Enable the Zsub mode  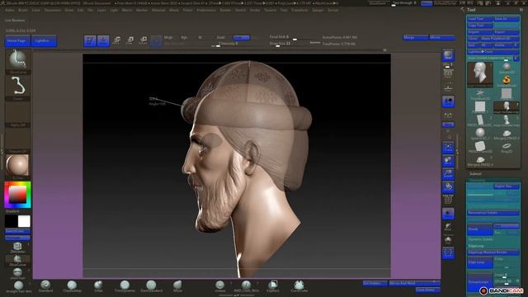point(242,37)
